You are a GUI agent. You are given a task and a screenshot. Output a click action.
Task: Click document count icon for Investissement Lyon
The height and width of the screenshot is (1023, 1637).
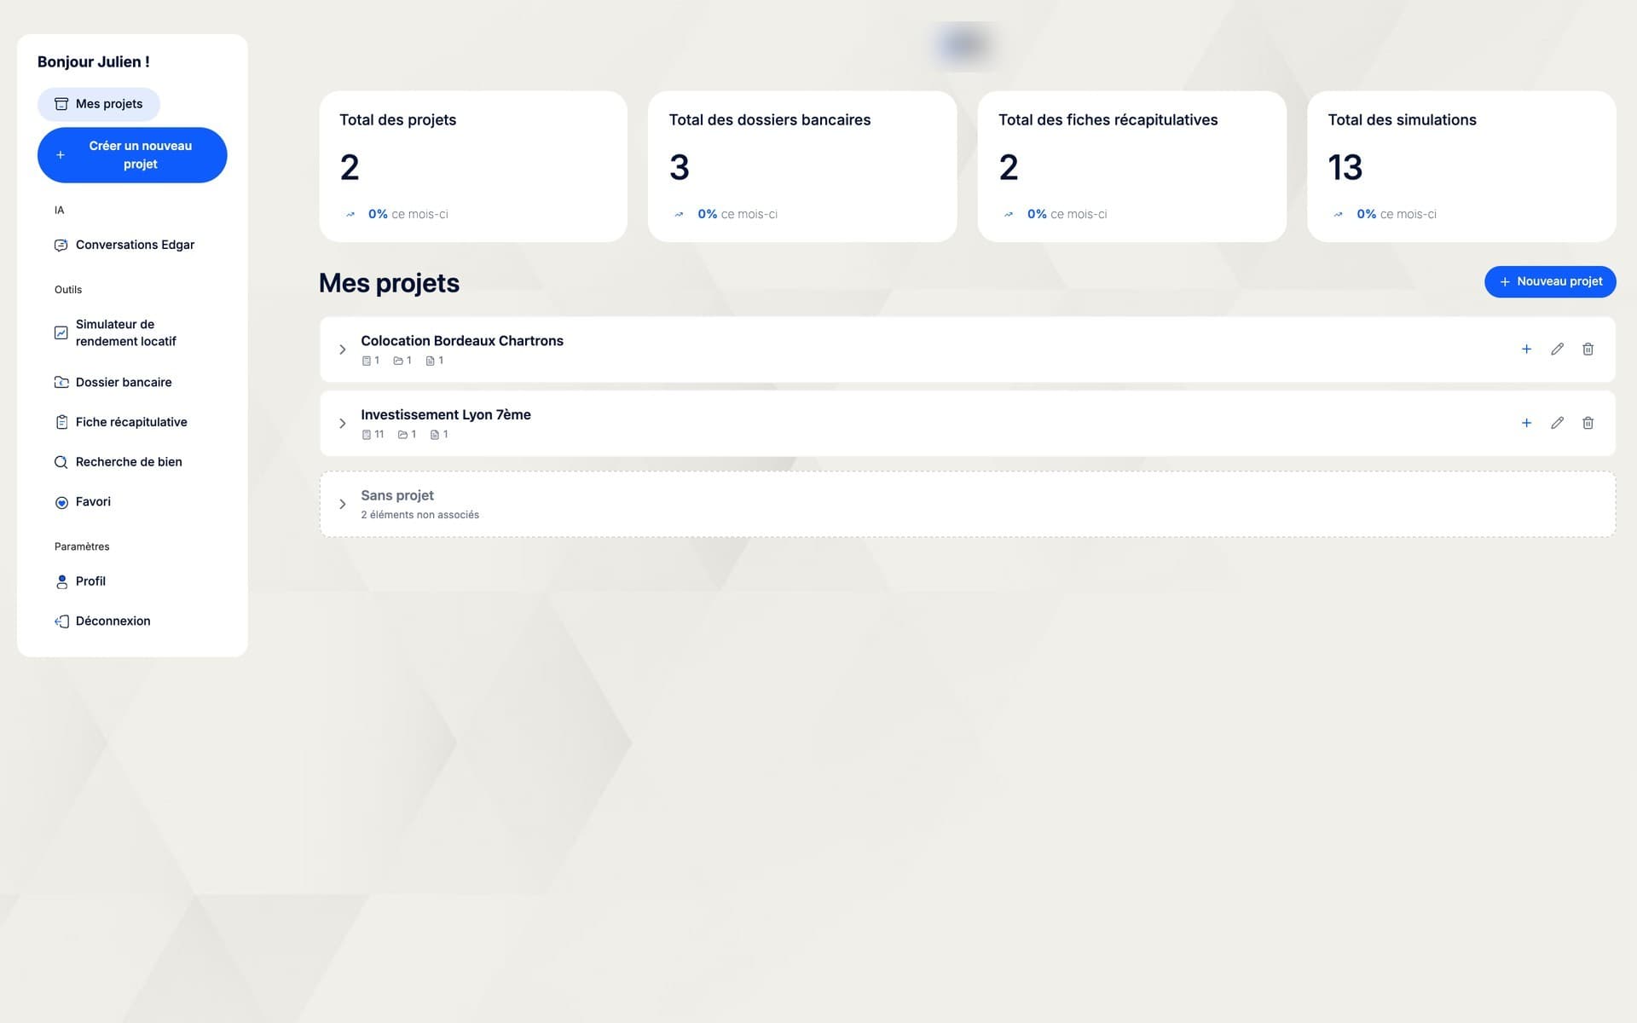click(x=435, y=435)
